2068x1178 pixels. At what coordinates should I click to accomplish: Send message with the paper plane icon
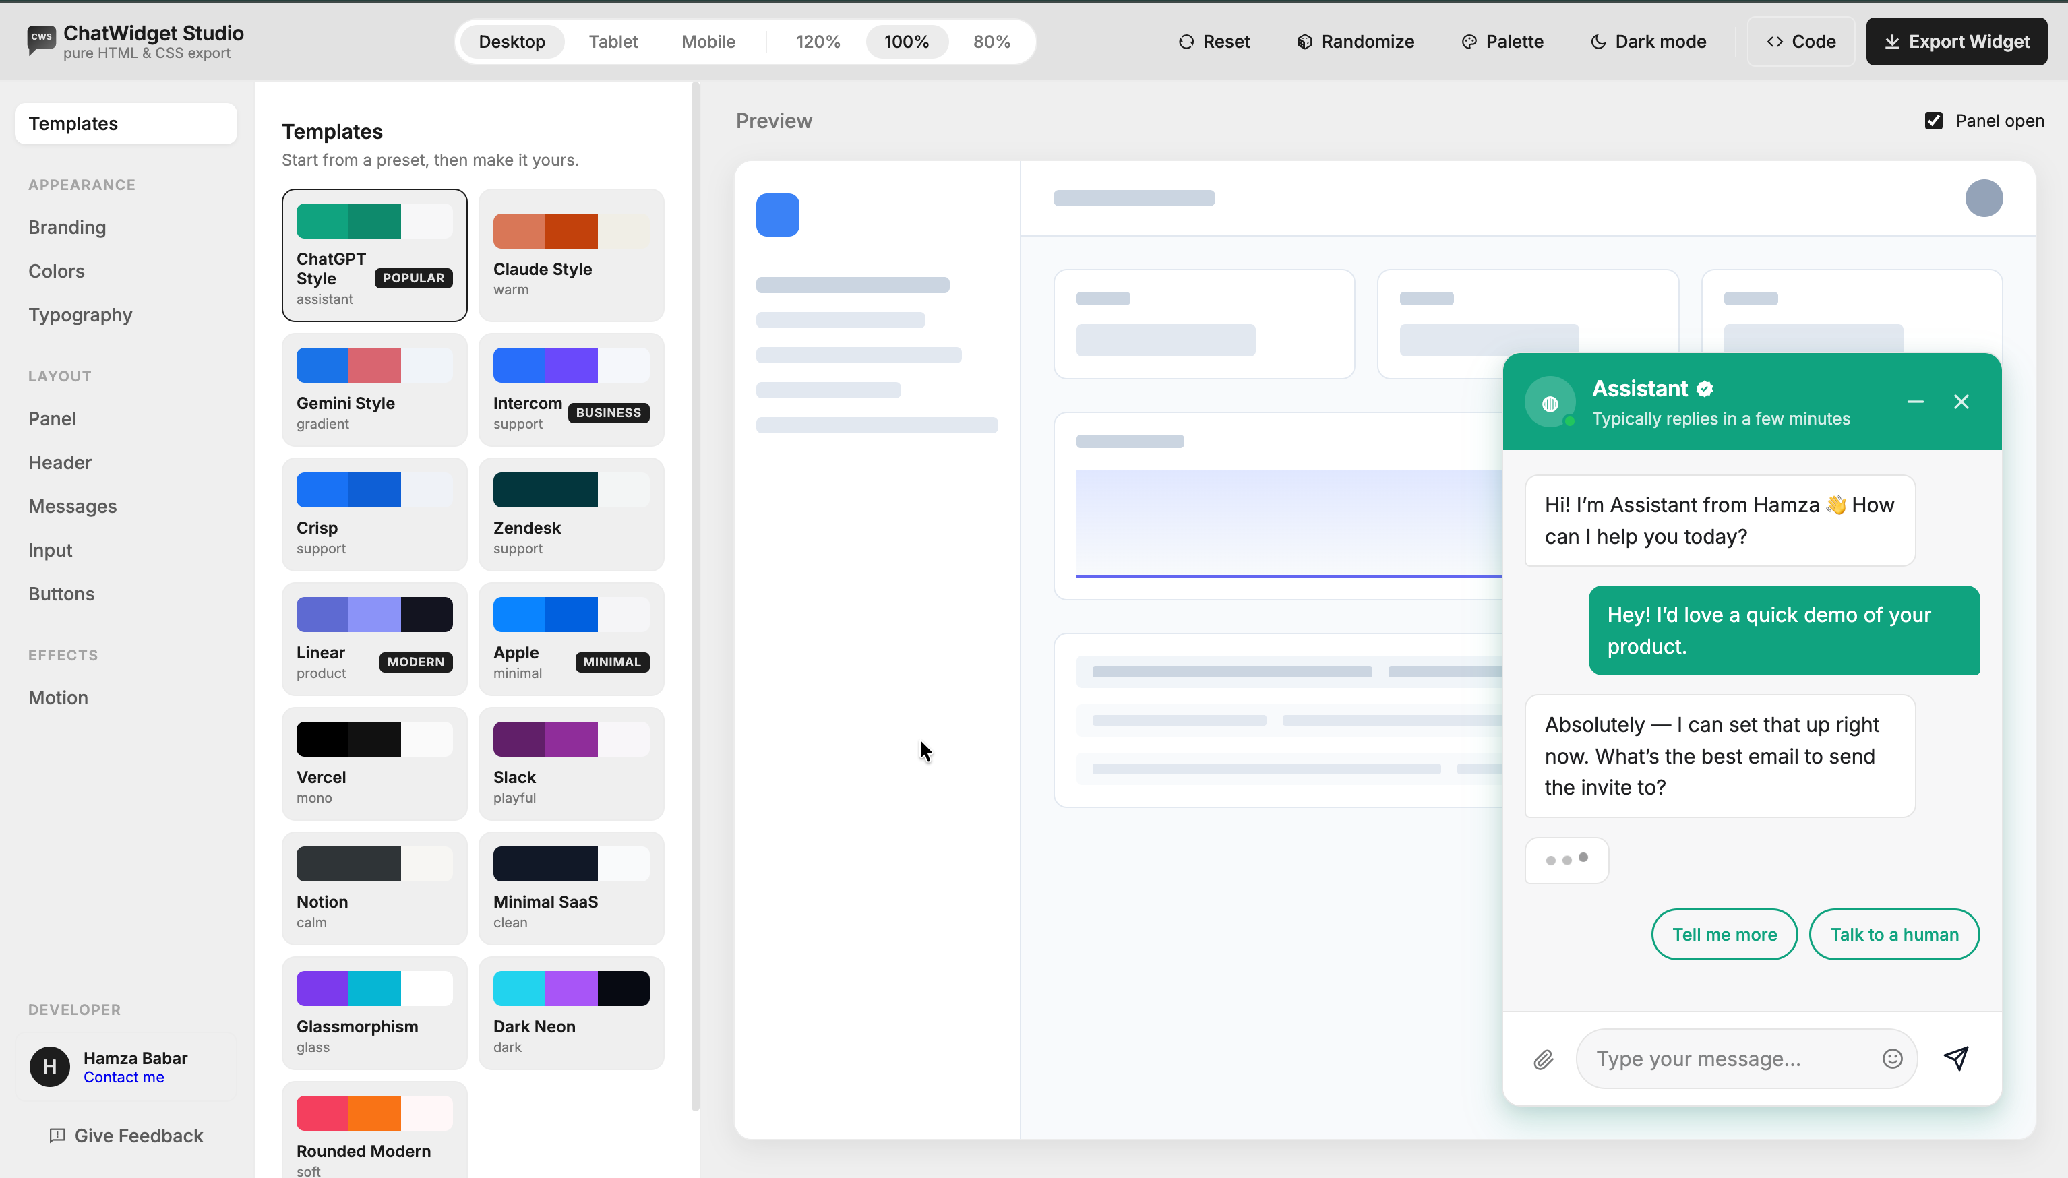coord(1956,1058)
